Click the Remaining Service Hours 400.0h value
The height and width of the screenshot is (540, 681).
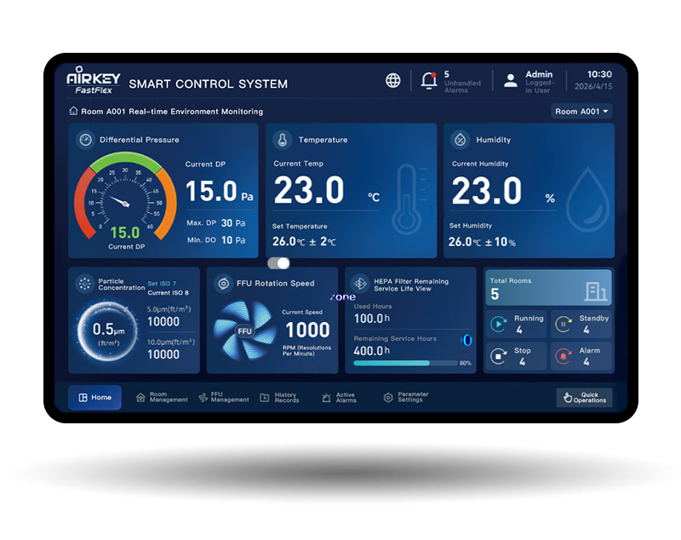click(372, 351)
